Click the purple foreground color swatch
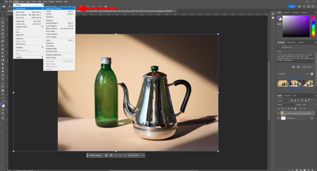Screen dimensions: 317x171 pyautogui.click(x=279, y=18)
